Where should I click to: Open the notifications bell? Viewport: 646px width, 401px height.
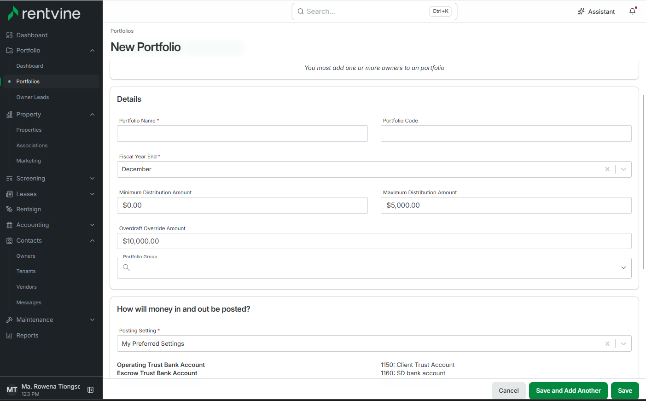tap(633, 12)
